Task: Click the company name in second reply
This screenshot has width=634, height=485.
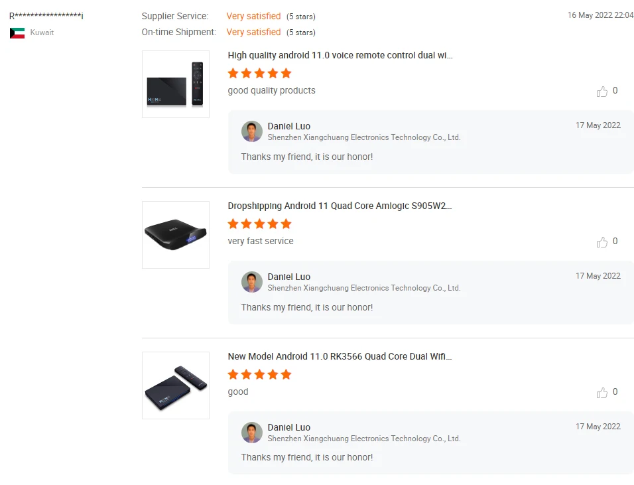Action: [363, 288]
